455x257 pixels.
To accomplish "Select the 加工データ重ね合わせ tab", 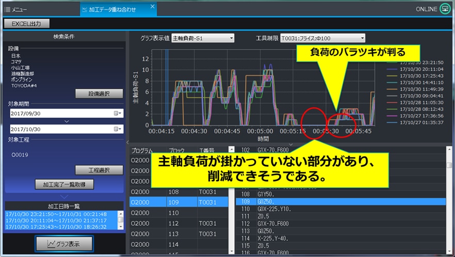I will (x=112, y=9).
